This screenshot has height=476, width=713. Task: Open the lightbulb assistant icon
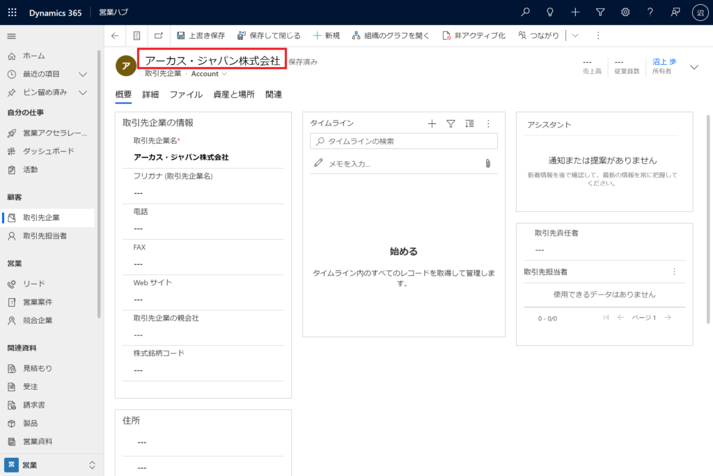click(550, 12)
